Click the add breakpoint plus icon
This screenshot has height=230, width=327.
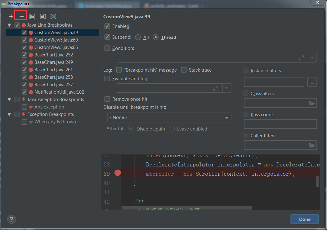(11, 16)
